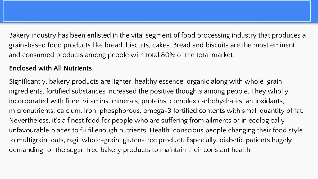Click the word antioxidants
Viewport: 318px width, 179px height.
coord(265,101)
